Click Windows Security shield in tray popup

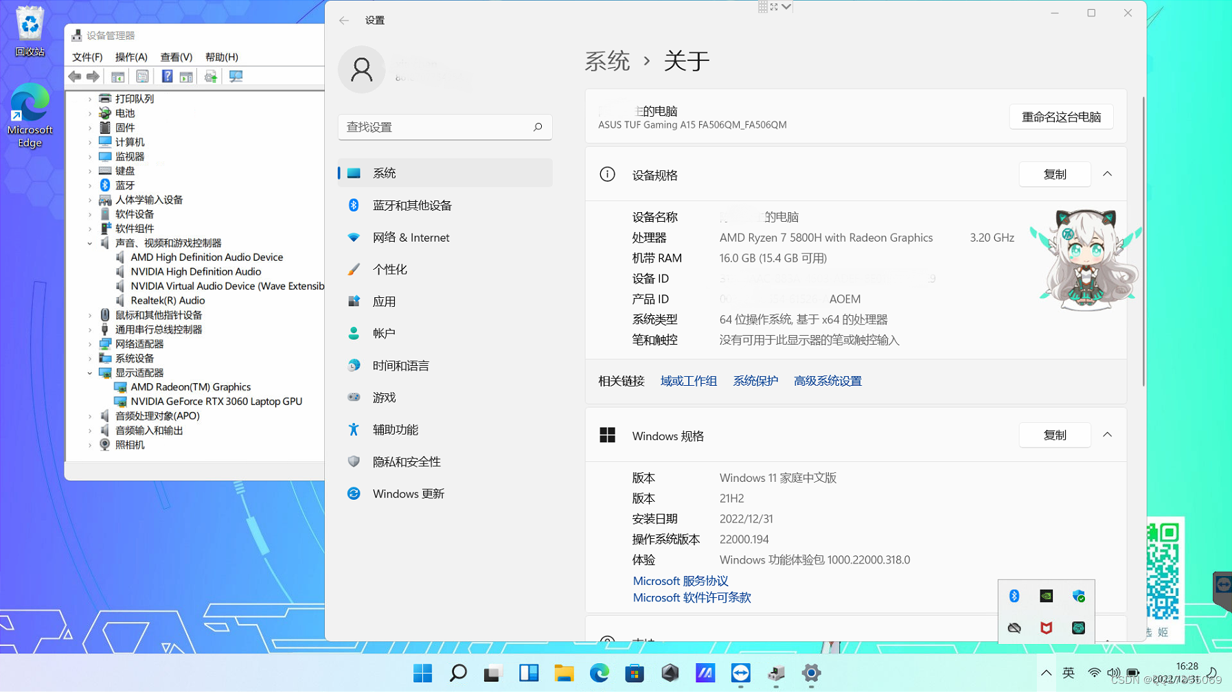tap(1078, 596)
